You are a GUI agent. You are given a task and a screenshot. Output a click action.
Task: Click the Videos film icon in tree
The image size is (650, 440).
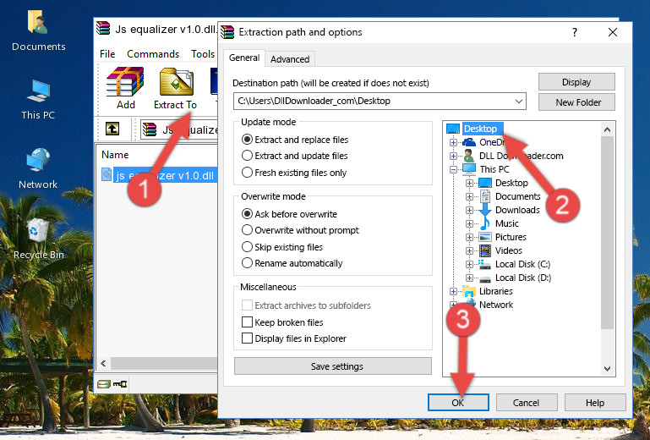[484, 250]
